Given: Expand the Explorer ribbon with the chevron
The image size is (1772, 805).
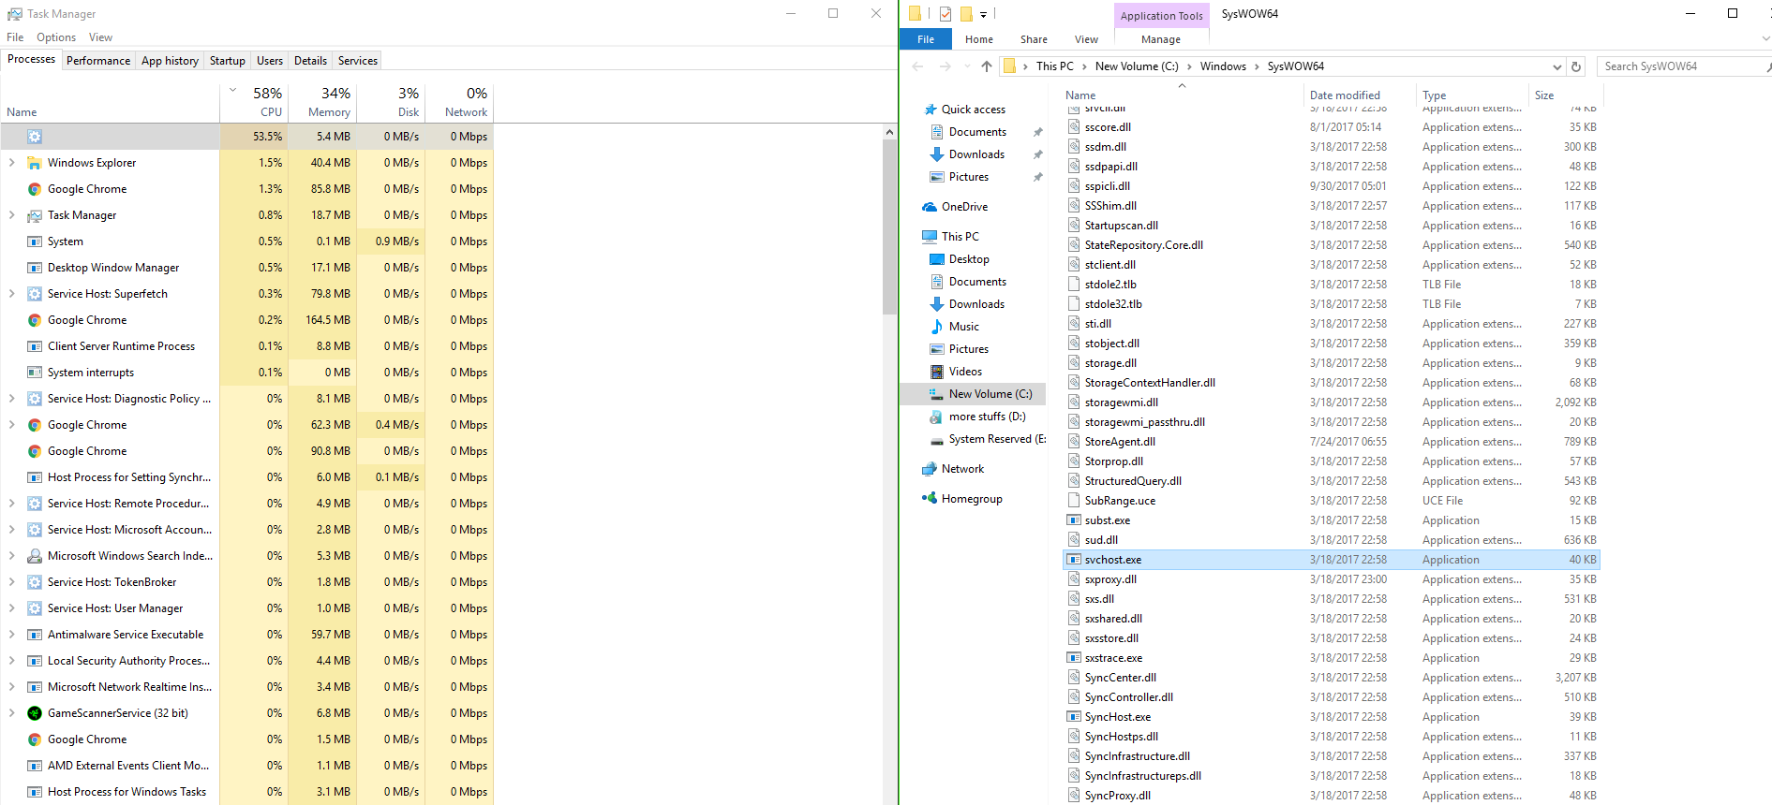Looking at the screenshot, I should (1765, 39).
